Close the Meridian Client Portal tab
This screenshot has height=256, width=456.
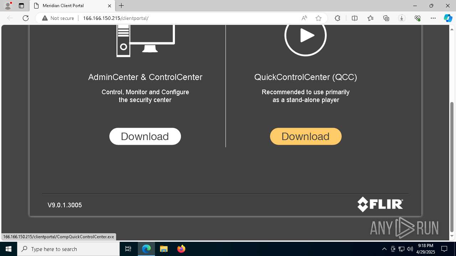click(x=110, y=6)
